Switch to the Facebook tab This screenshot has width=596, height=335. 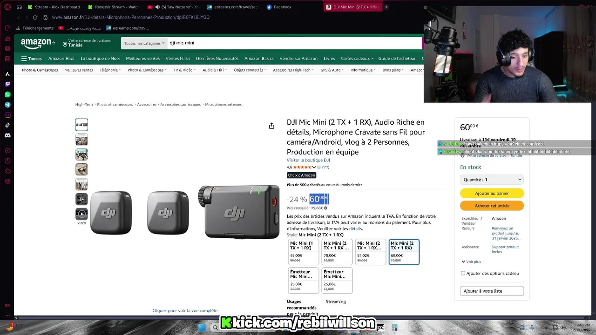point(279,7)
